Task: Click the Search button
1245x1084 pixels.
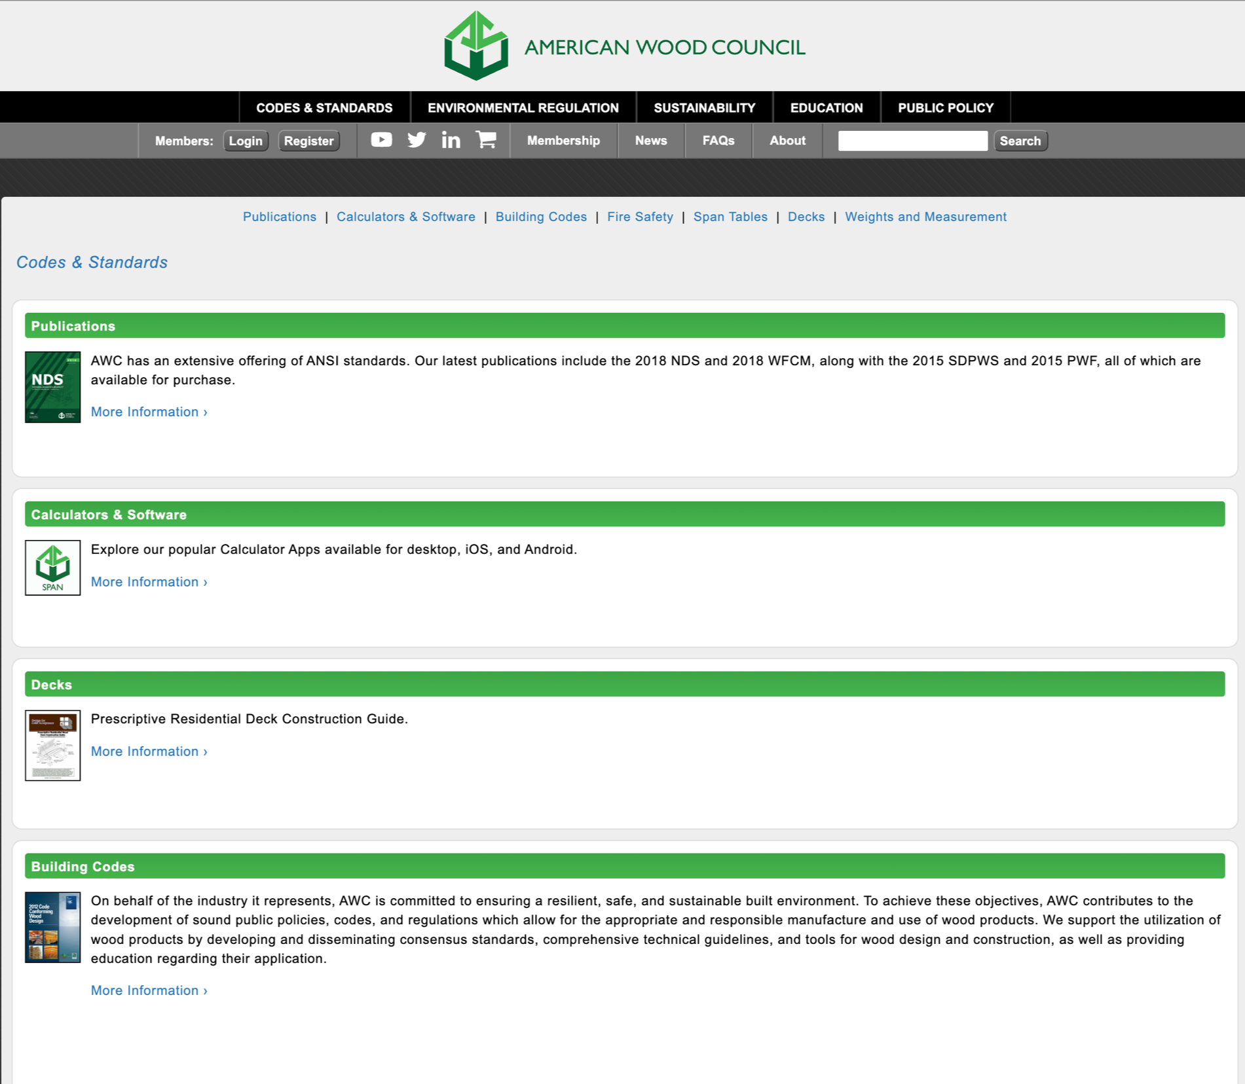Action: click(x=1020, y=141)
